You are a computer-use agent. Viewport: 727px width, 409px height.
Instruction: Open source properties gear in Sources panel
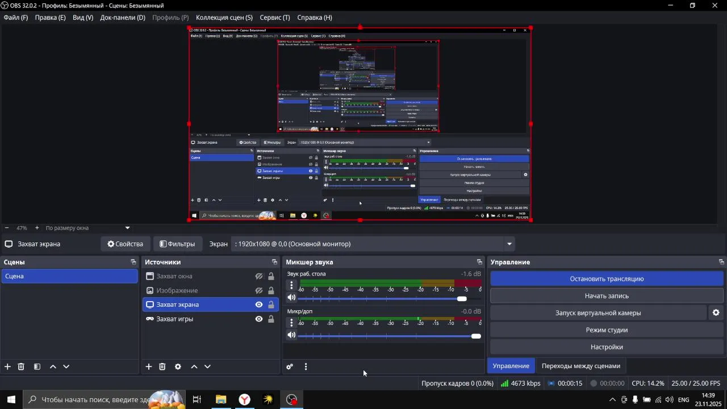(x=178, y=367)
